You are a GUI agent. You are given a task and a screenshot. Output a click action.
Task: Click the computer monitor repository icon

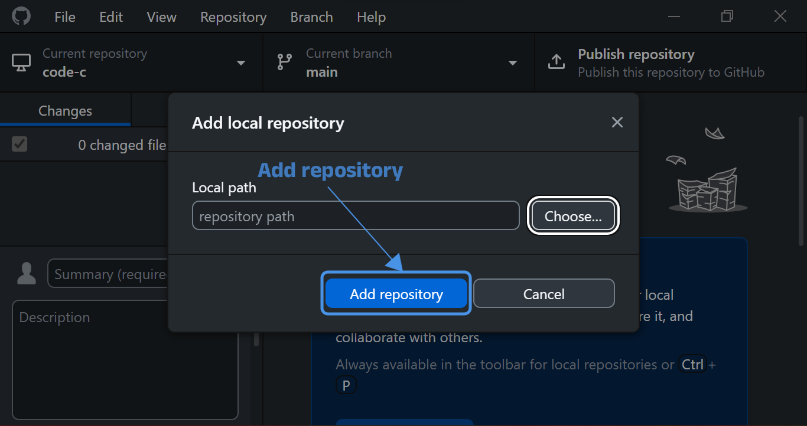pyautogui.click(x=21, y=63)
